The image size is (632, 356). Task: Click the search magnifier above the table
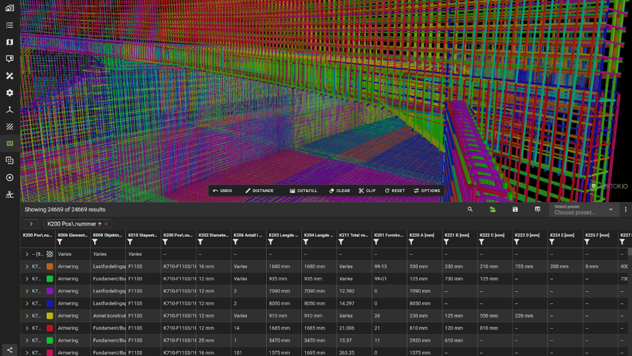(x=470, y=210)
